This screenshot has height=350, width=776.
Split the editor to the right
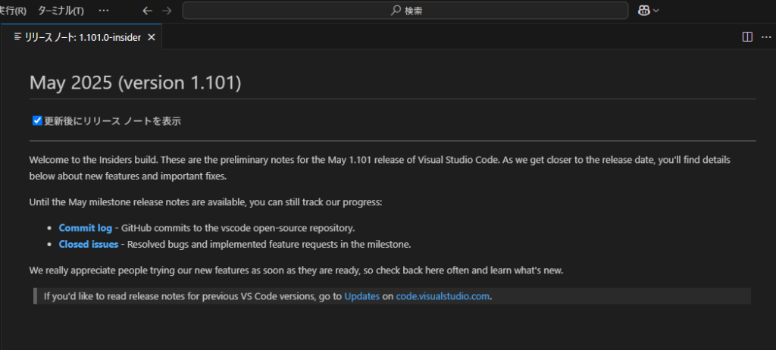(747, 37)
